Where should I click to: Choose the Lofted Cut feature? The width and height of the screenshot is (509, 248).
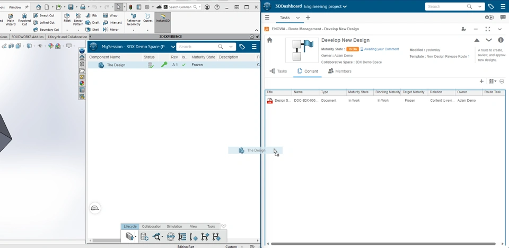click(x=44, y=22)
